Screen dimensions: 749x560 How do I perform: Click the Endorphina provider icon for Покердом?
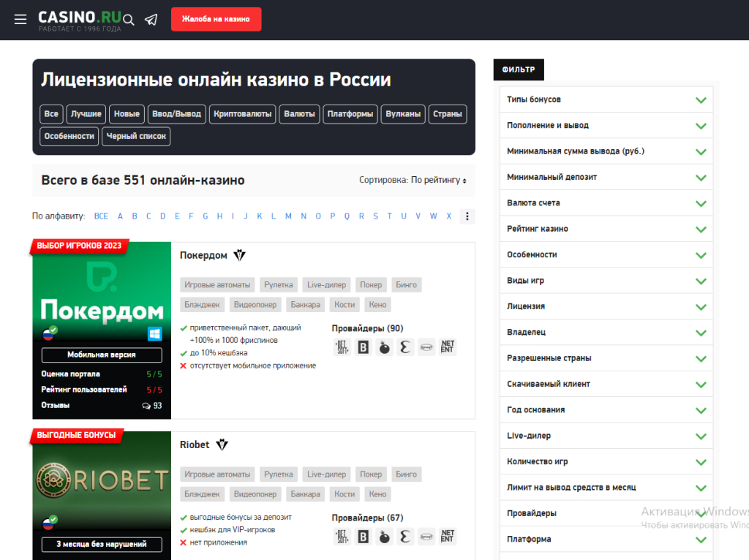[x=405, y=347]
